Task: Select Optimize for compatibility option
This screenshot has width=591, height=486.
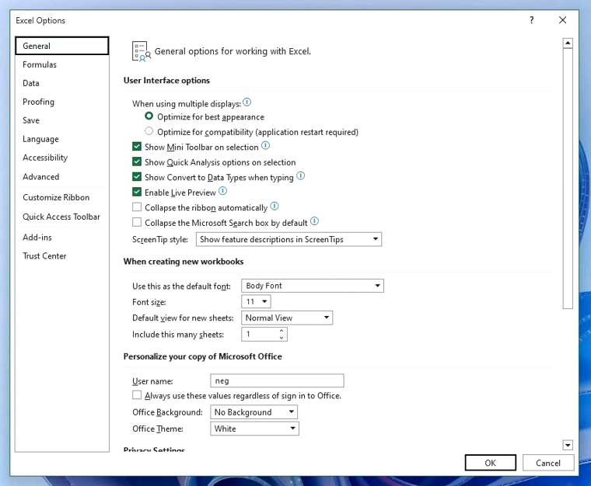Action: 149,131
